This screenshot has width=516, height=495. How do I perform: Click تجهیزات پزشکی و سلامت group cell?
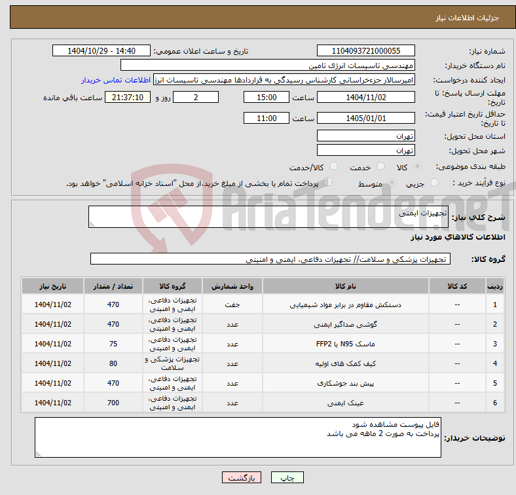172,363
